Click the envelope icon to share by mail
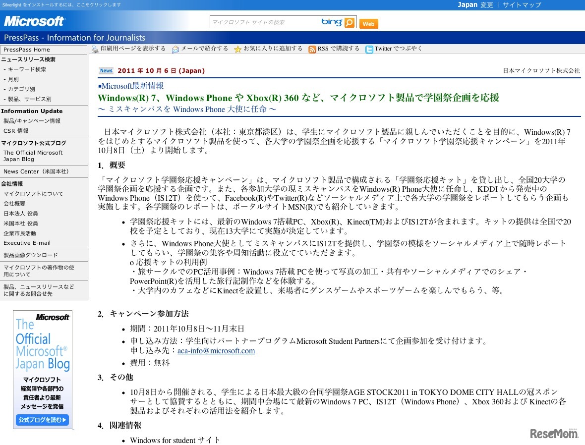Image resolution: width=585 pixels, height=445 pixels. (175, 49)
